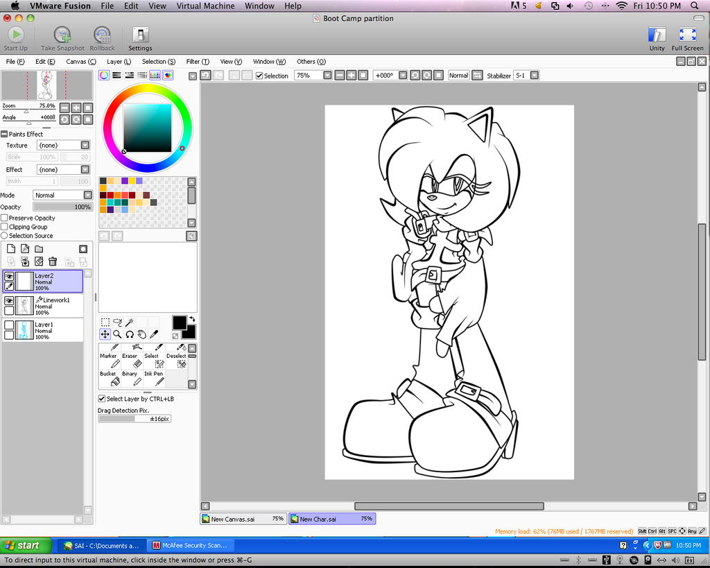
Task: Click the VMware Full Screen button
Action: point(687,39)
